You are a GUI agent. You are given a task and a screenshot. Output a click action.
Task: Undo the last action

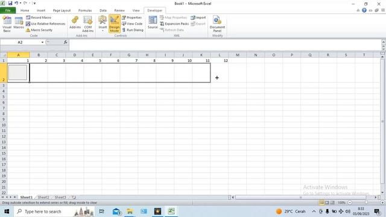(16, 3)
